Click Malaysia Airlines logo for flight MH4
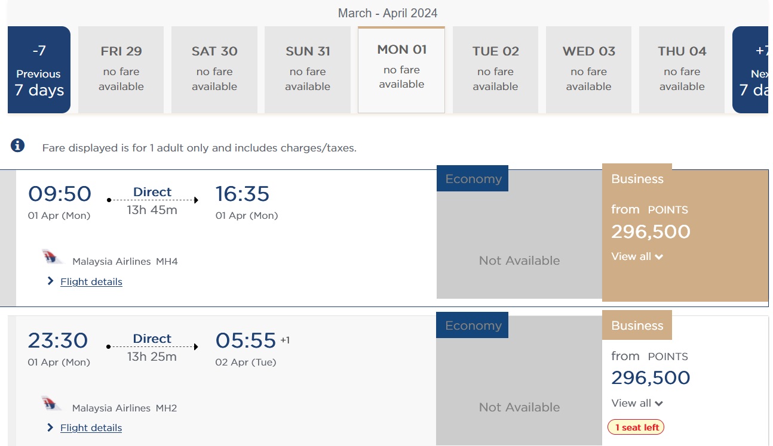The width and height of the screenshot is (773, 446). [53, 257]
